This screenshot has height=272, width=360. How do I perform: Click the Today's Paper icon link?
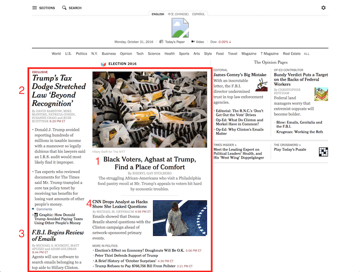click(162, 42)
